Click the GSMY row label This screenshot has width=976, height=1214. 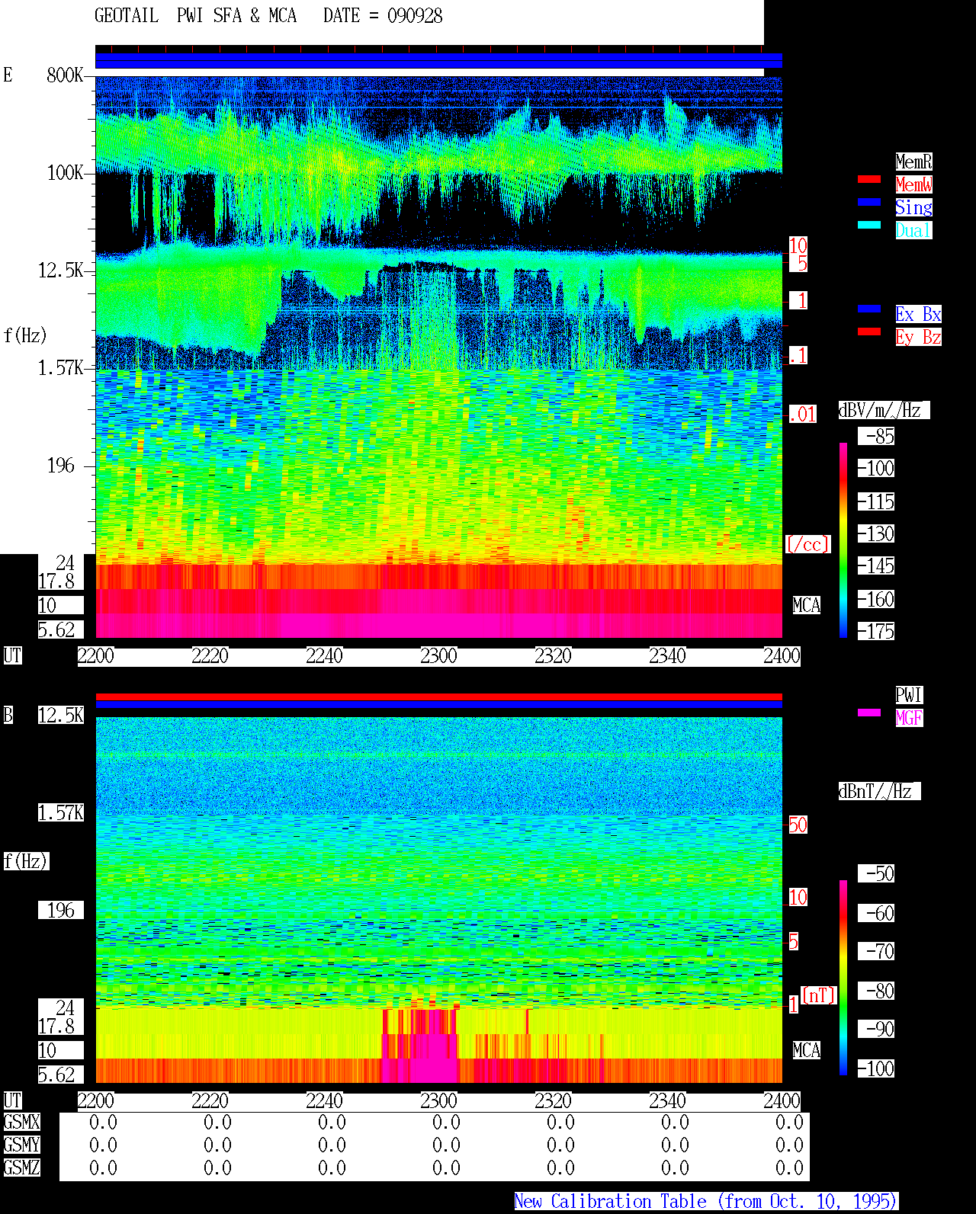click(x=21, y=1145)
